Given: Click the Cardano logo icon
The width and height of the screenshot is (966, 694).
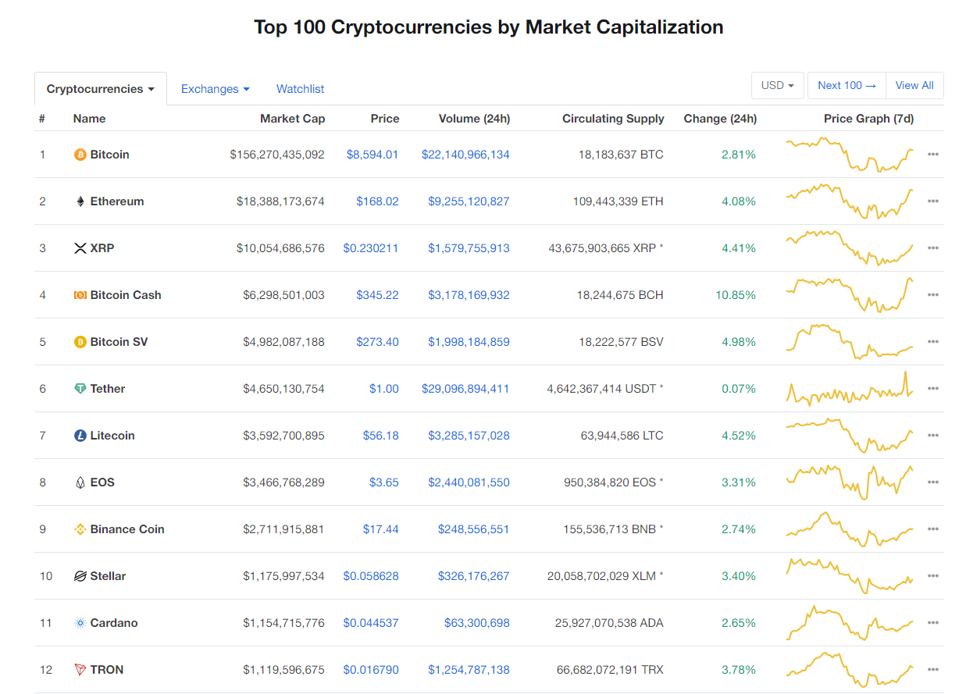Looking at the screenshot, I should (80, 623).
